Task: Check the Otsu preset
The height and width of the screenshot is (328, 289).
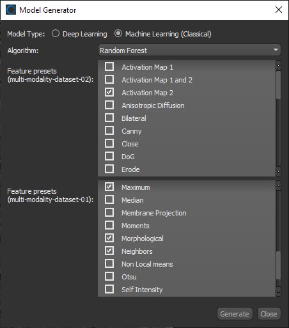Action: click(x=109, y=276)
